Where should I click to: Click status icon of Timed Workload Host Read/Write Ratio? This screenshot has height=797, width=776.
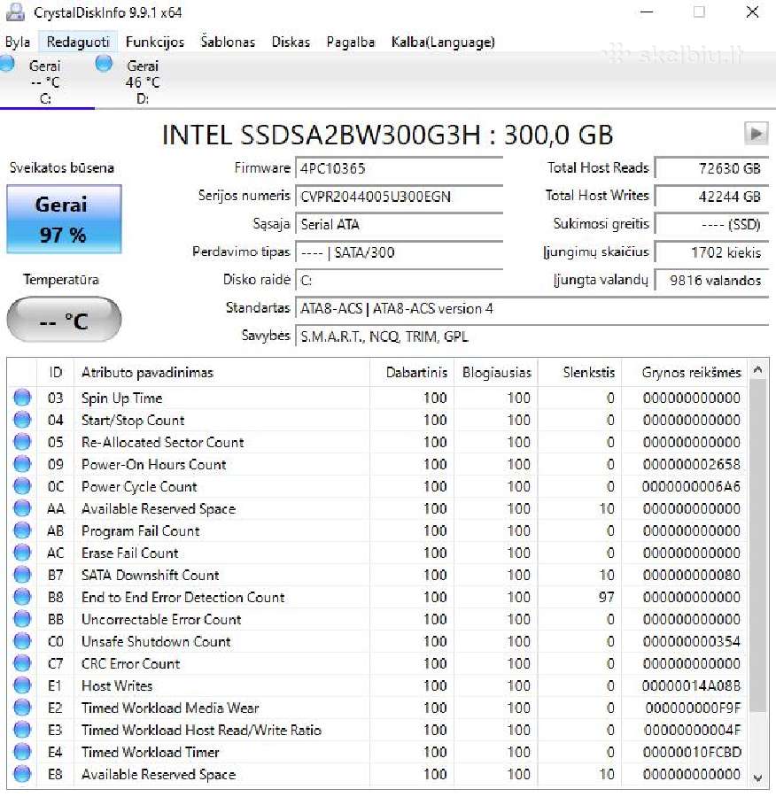tap(22, 730)
